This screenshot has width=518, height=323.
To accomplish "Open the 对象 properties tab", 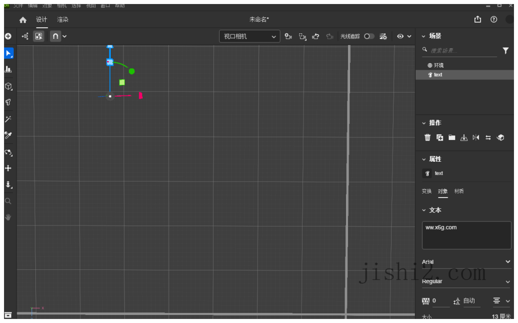I will point(443,191).
